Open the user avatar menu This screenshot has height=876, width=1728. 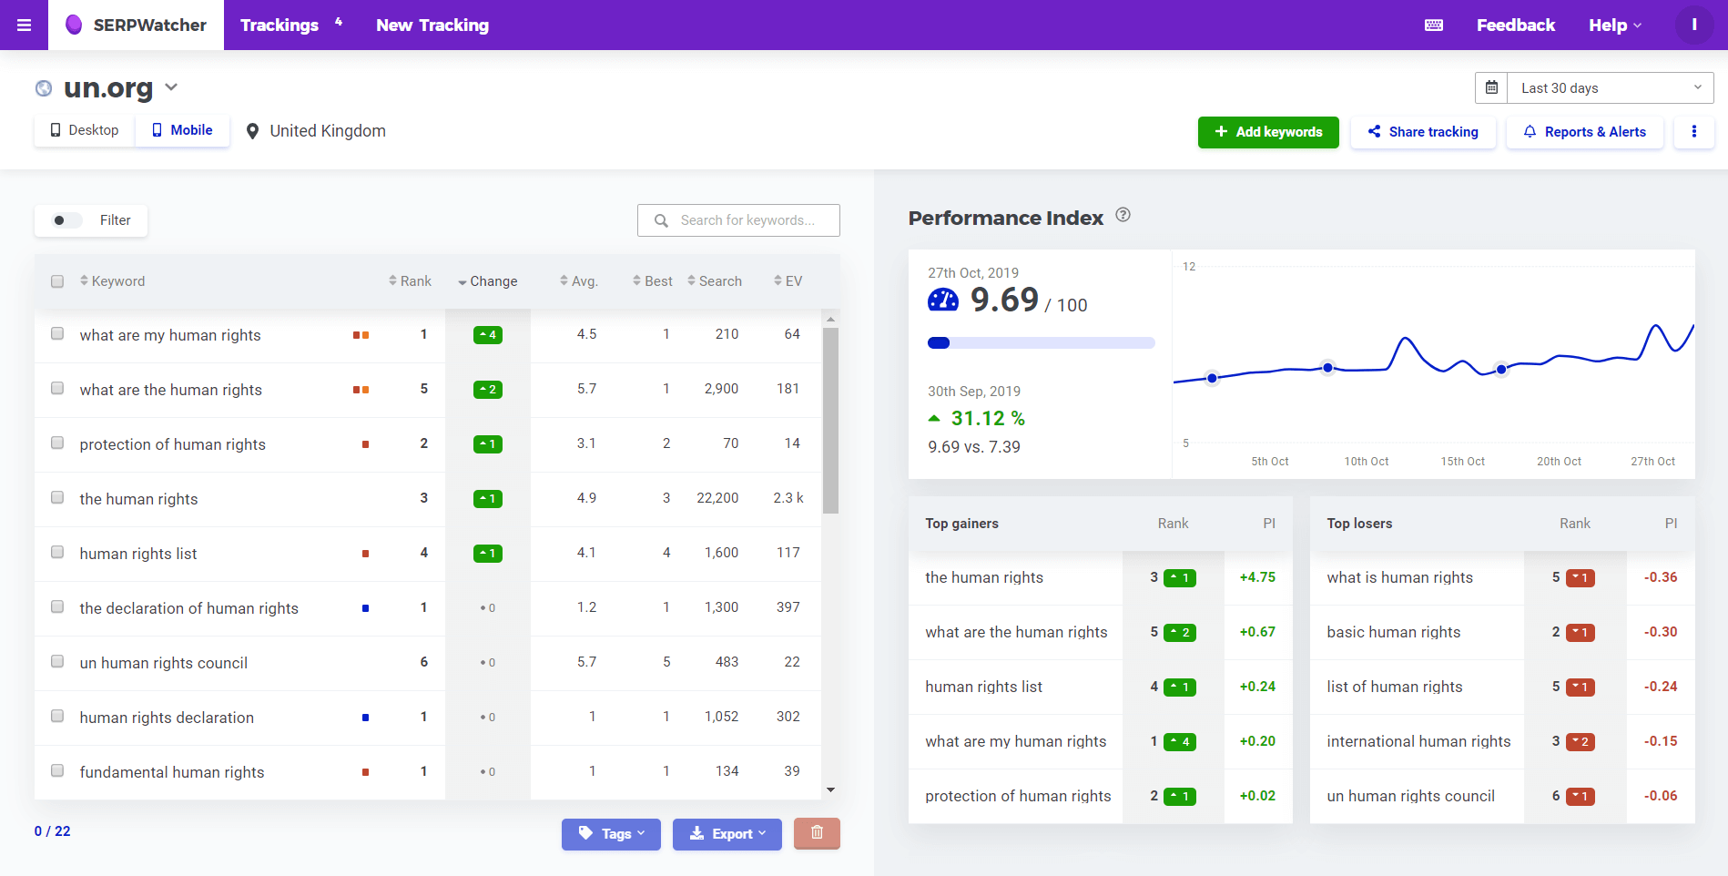(x=1694, y=25)
